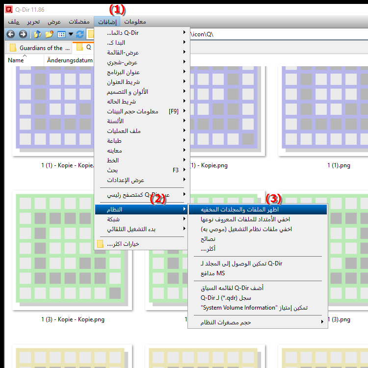Click سجل (*.qdr) لـ Q-Dir entry

pos(258,298)
